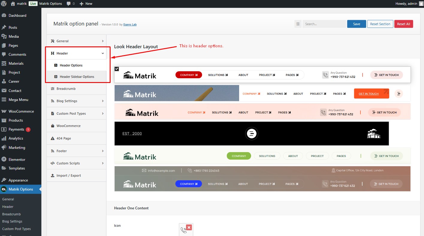This screenshot has height=236, width=424.
Task: Remove the phone icon image via red X
Action: click(x=189, y=227)
